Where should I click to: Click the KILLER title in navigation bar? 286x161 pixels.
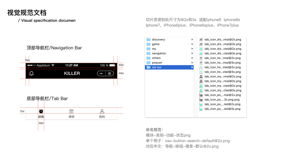pos(72,73)
